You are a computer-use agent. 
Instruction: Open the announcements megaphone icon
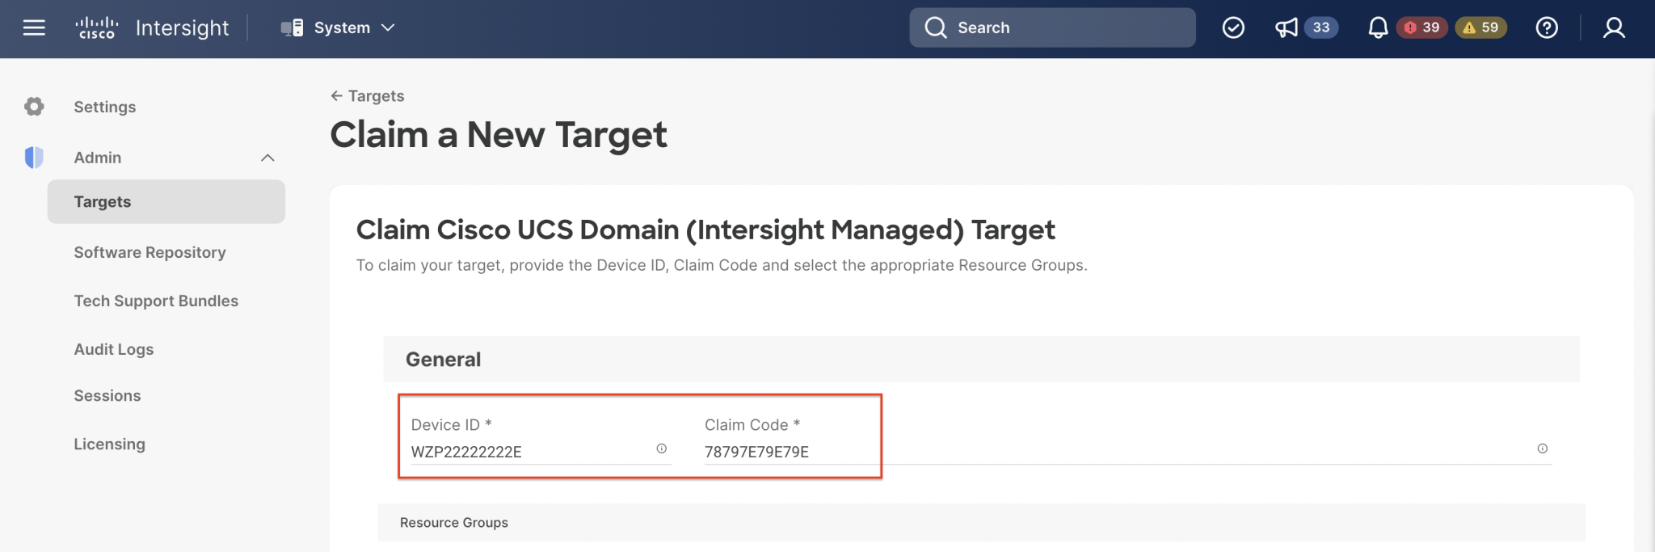pyautogui.click(x=1286, y=27)
